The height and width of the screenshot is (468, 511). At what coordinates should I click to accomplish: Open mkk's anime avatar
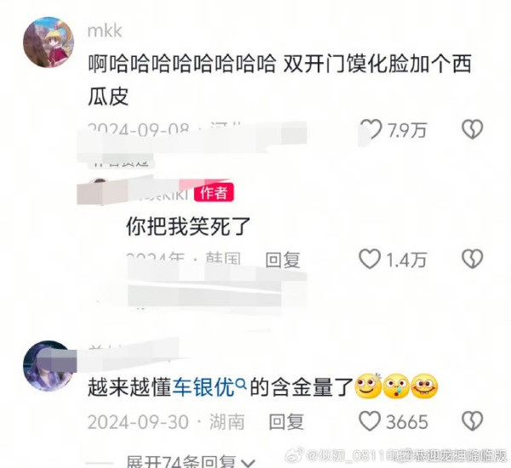49,42
